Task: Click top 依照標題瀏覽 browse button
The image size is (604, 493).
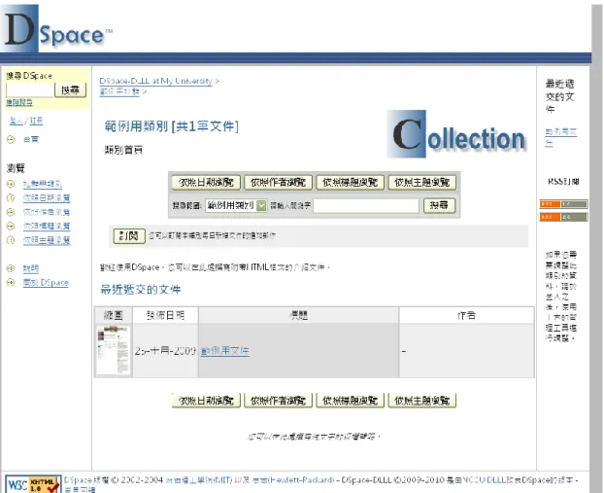Action: pyautogui.click(x=351, y=182)
